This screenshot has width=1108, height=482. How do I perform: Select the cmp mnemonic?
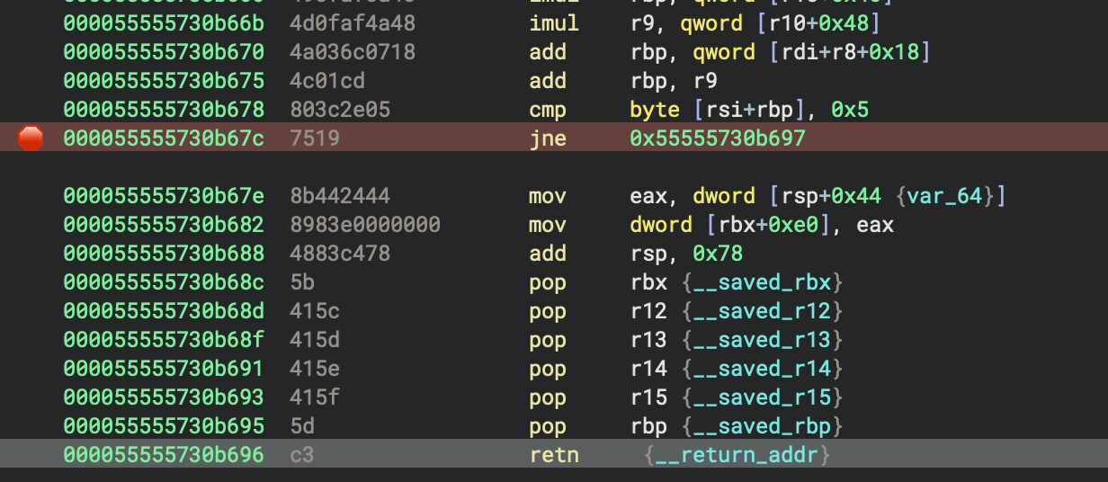point(548,110)
